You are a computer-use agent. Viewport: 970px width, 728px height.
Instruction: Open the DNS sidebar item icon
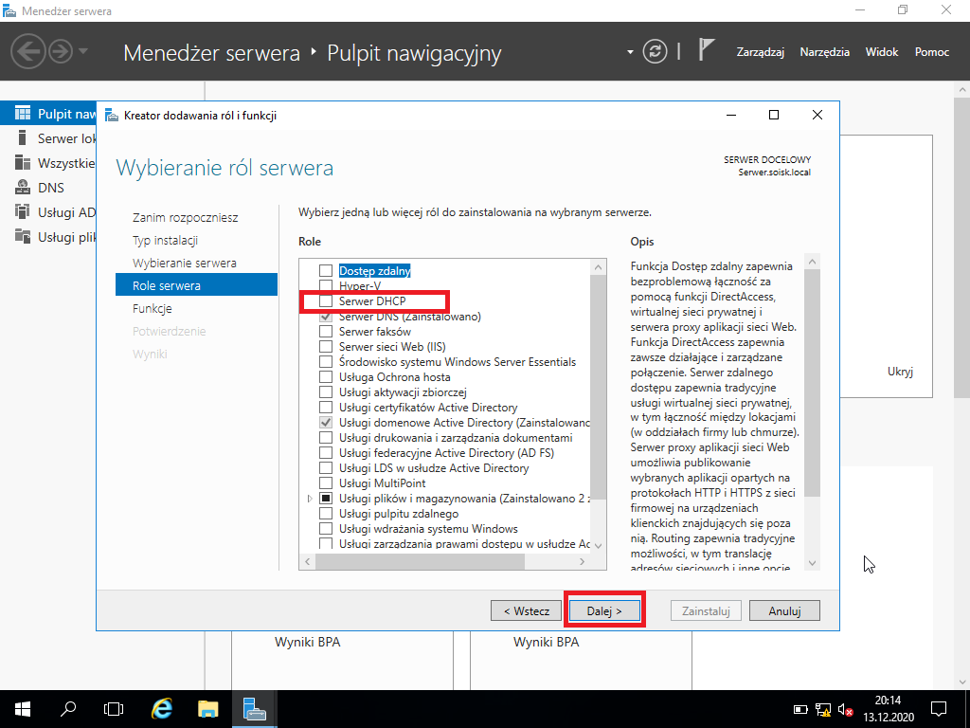coord(23,187)
